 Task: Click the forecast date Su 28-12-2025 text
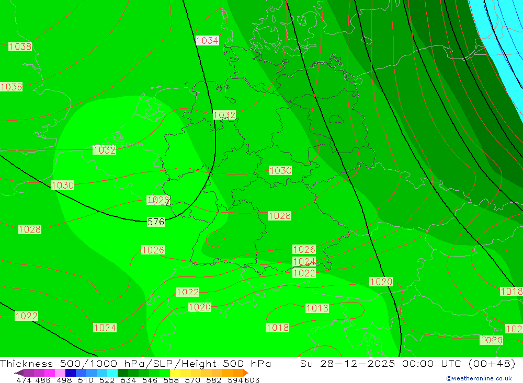click(347, 364)
